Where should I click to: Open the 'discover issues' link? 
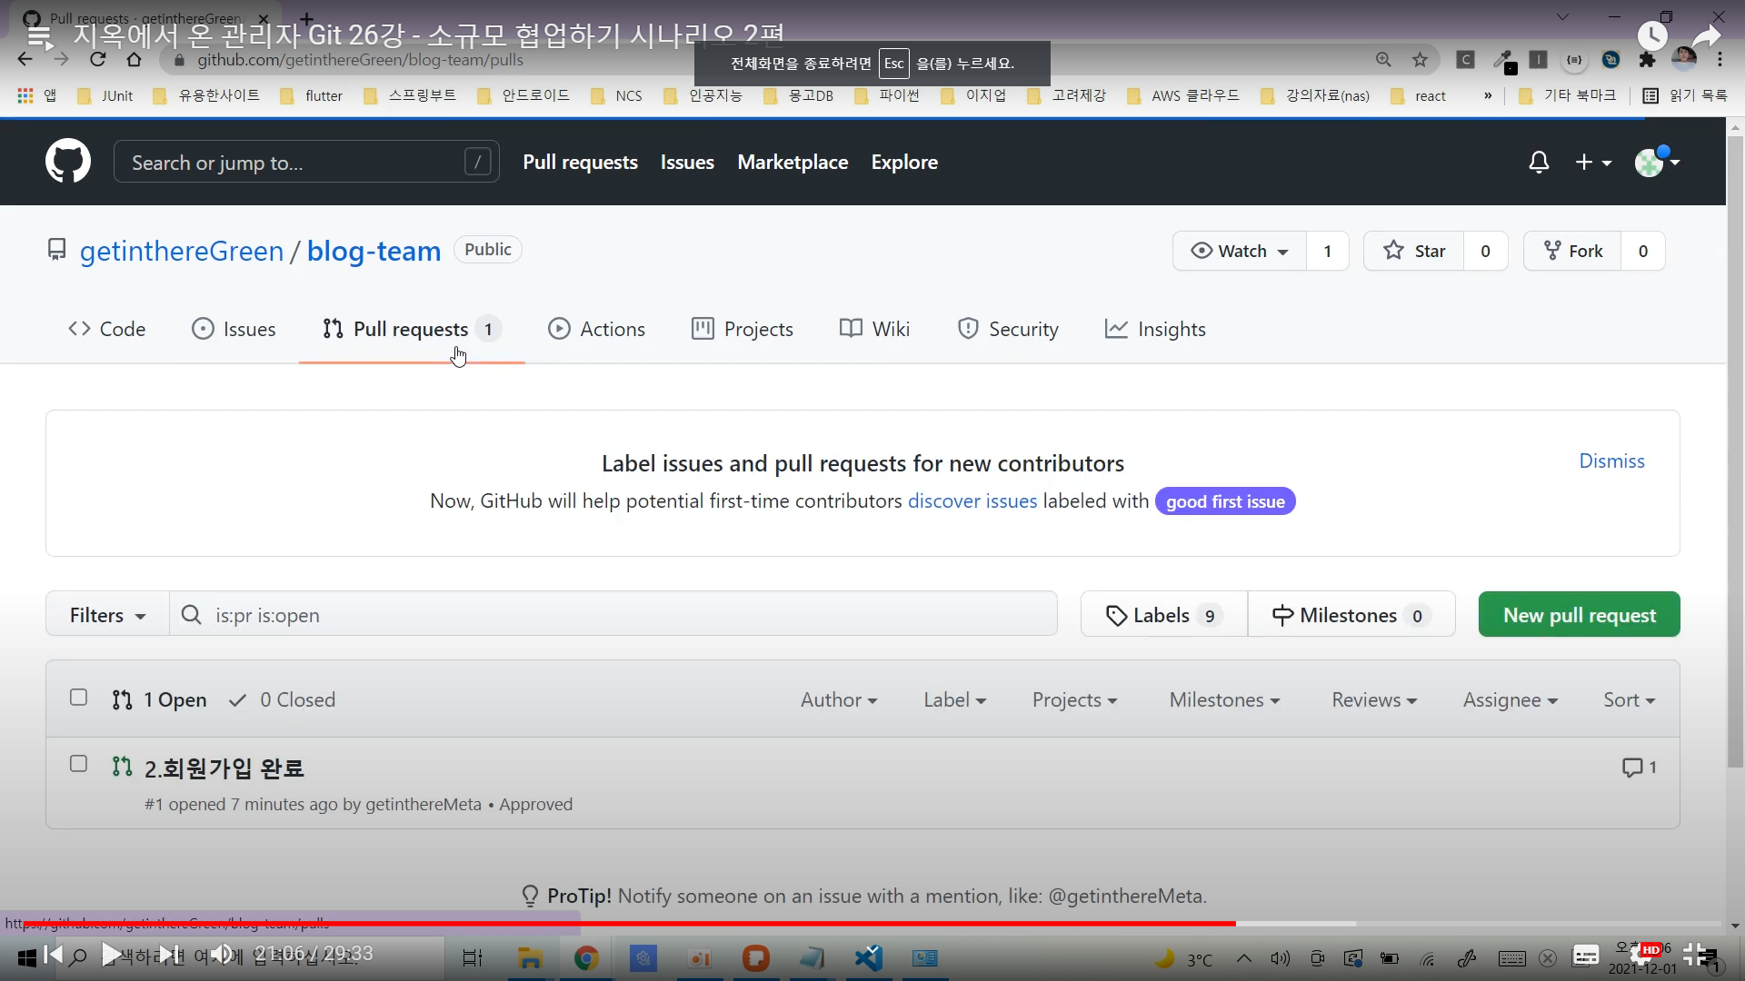972,501
